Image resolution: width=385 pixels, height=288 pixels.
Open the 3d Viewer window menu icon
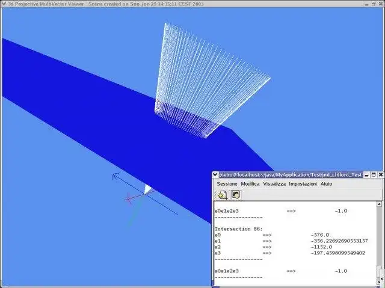[4, 4]
